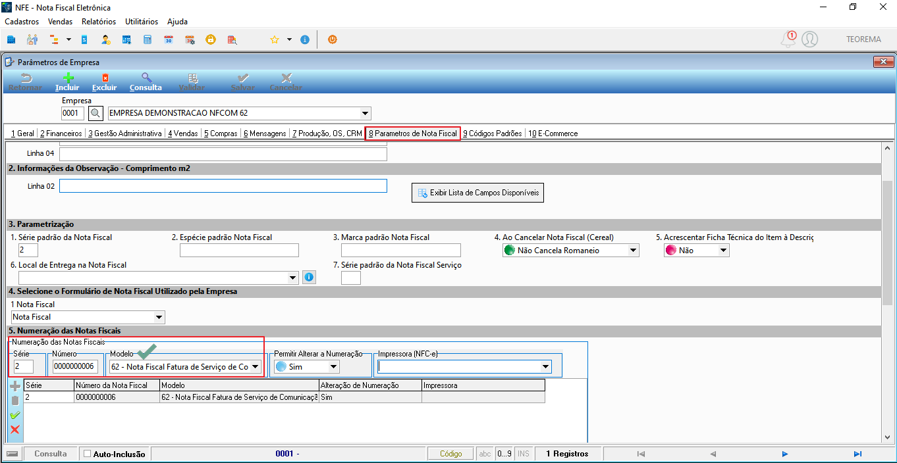
Task: Expand the Ao Cancelar Nota Fiscal dropdown
Action: click(633, 251)
